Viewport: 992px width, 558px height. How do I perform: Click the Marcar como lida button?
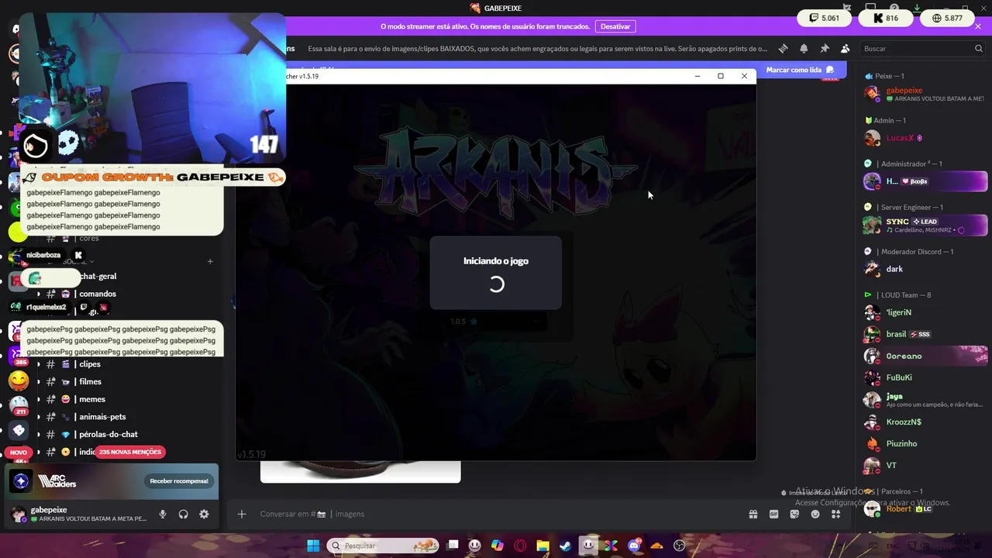pyautogui.click(x=800, y=70)
